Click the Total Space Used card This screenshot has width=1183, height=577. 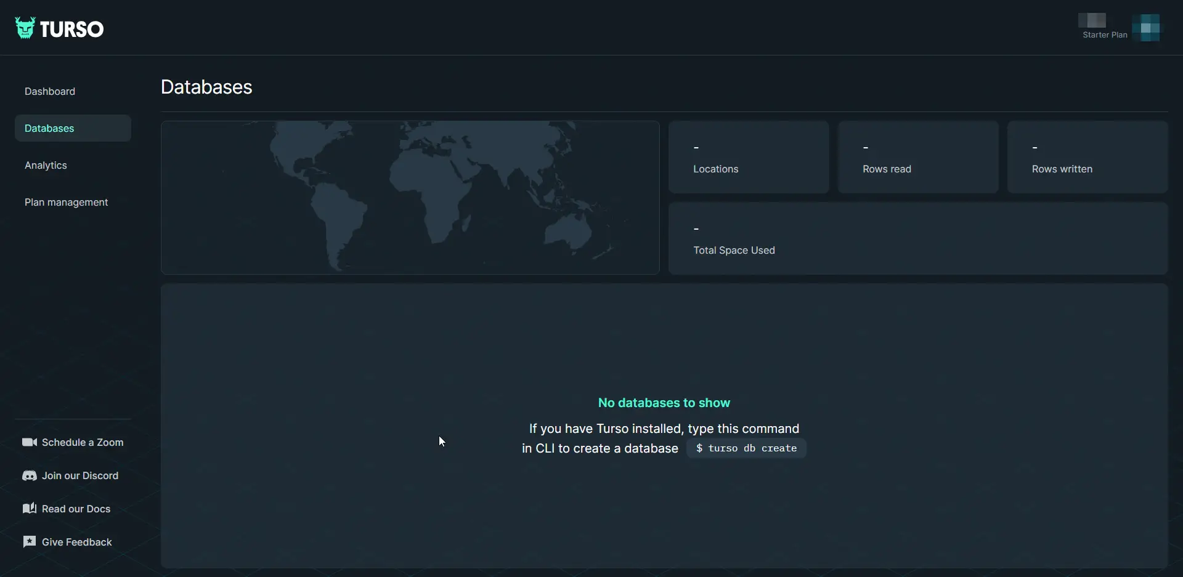pyautogui.click(x=918, y=238)
